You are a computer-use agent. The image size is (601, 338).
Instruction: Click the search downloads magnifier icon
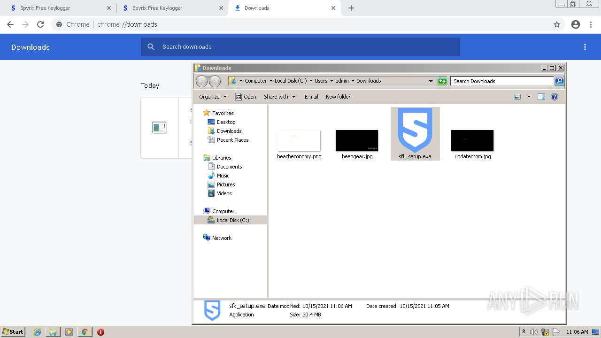[151, 47]
